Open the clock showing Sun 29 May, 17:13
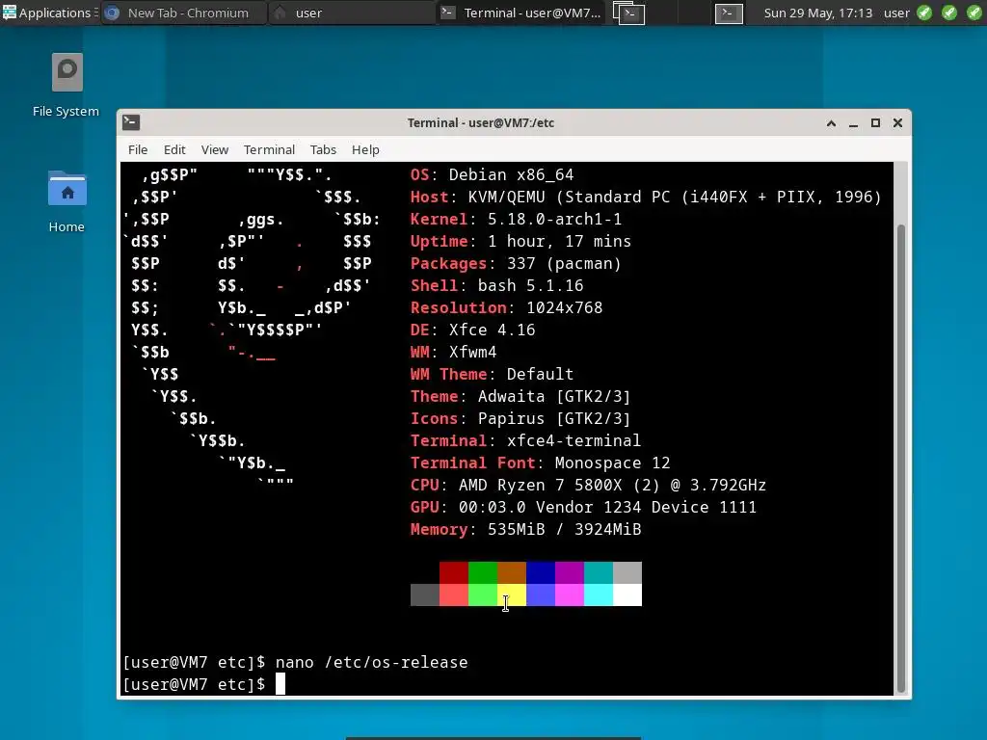 [817, 13]
